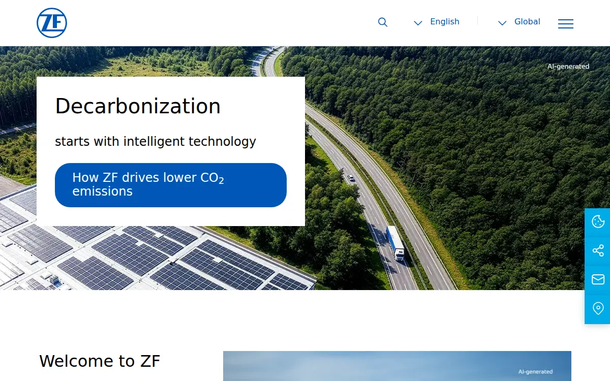The image size is (610, 381).
Task: Click 'starts with intelligent technology' text
Action: click(156, 141)
